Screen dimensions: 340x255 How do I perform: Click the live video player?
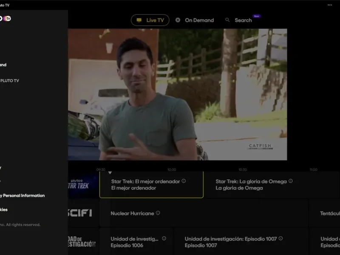177,94
